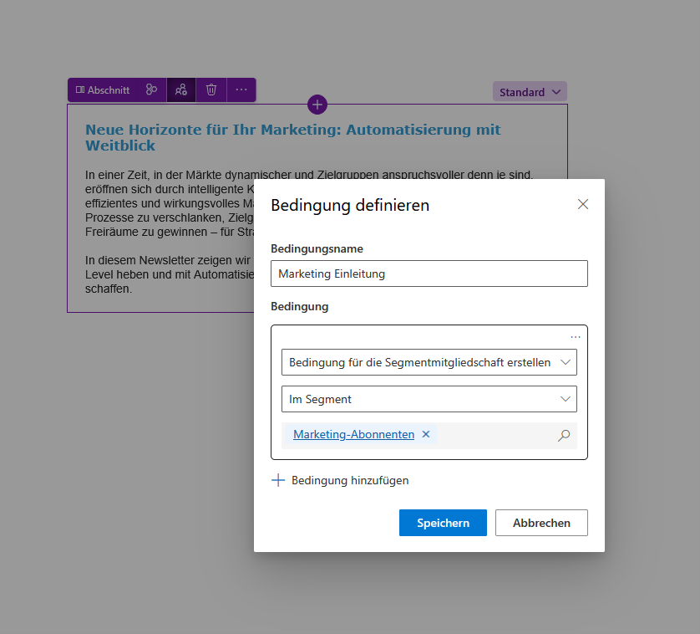The image size is (700, 634).
Task: Expand the Bedingung für die Segmentmitgliedschaft erstellen dropdown
Action: pyautogui.click(x=429, y=362)
